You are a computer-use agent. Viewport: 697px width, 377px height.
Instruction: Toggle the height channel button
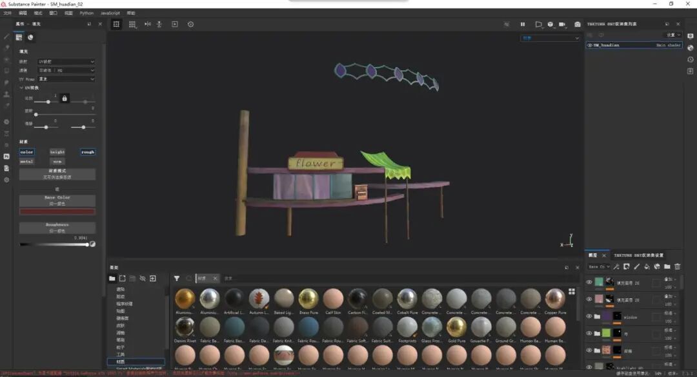(x=57, y=152)
